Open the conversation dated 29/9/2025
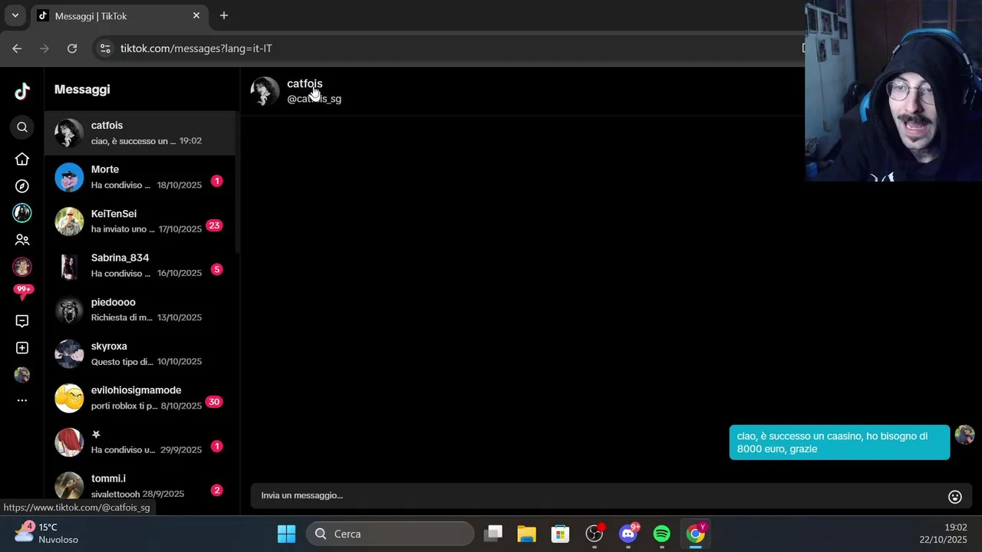 click(x=140, y=442)
